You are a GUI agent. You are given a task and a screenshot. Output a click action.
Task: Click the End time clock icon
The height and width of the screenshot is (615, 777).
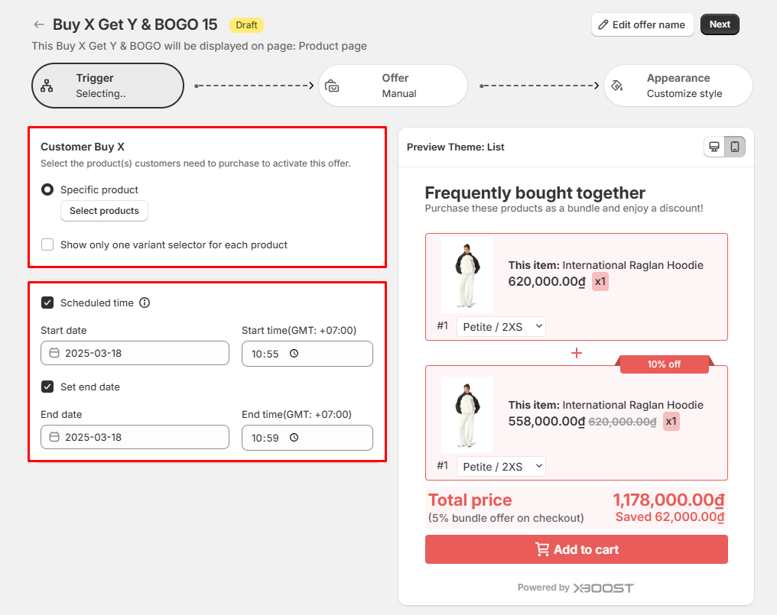[294, 438]
